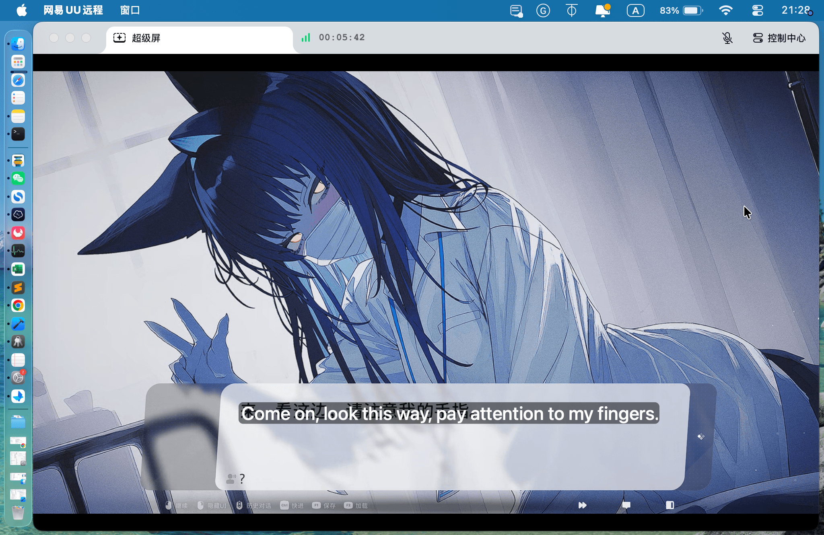Image resolution: width=824 pixels, height=535 pixels.
Task: Click the menu bar clock 21:28
Action: [x=795, y=10]
